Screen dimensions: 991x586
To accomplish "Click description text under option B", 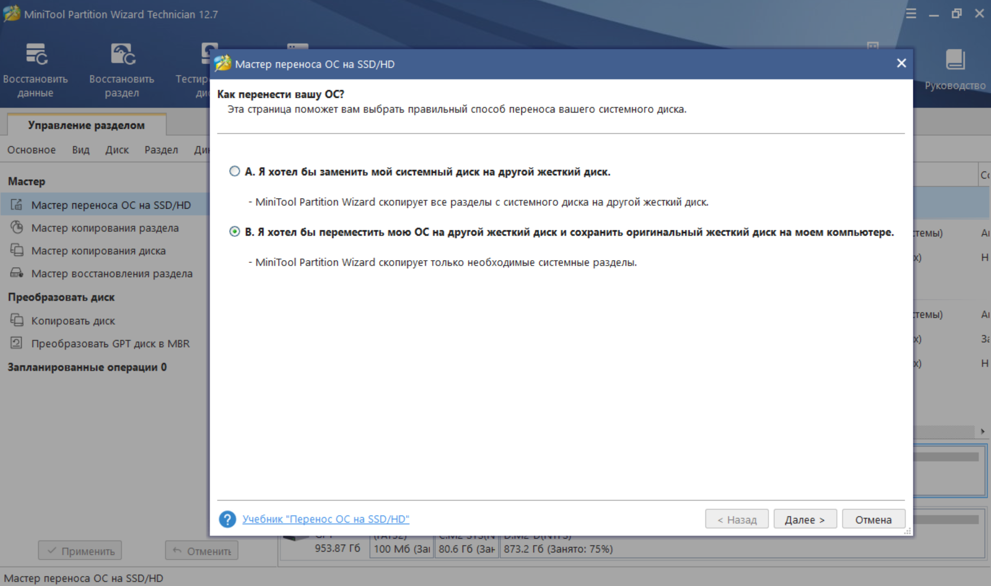I will pyautogui.click(x=443, y=262).
